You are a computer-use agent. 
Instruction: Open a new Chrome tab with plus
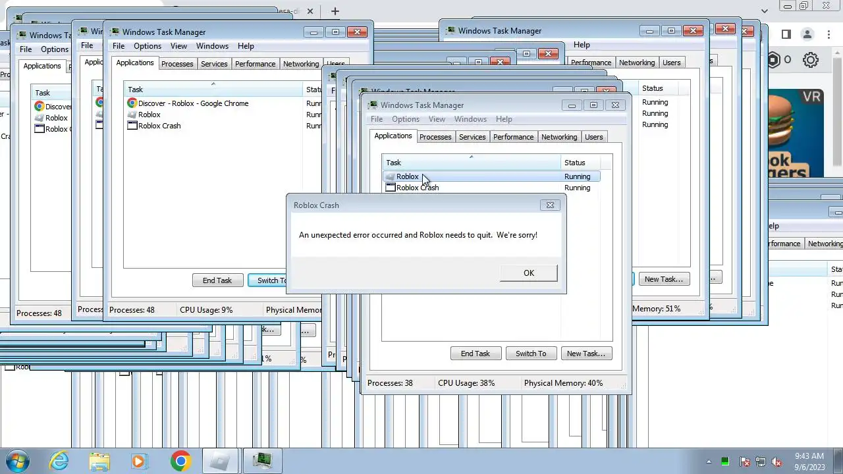[x=335, y=11]
